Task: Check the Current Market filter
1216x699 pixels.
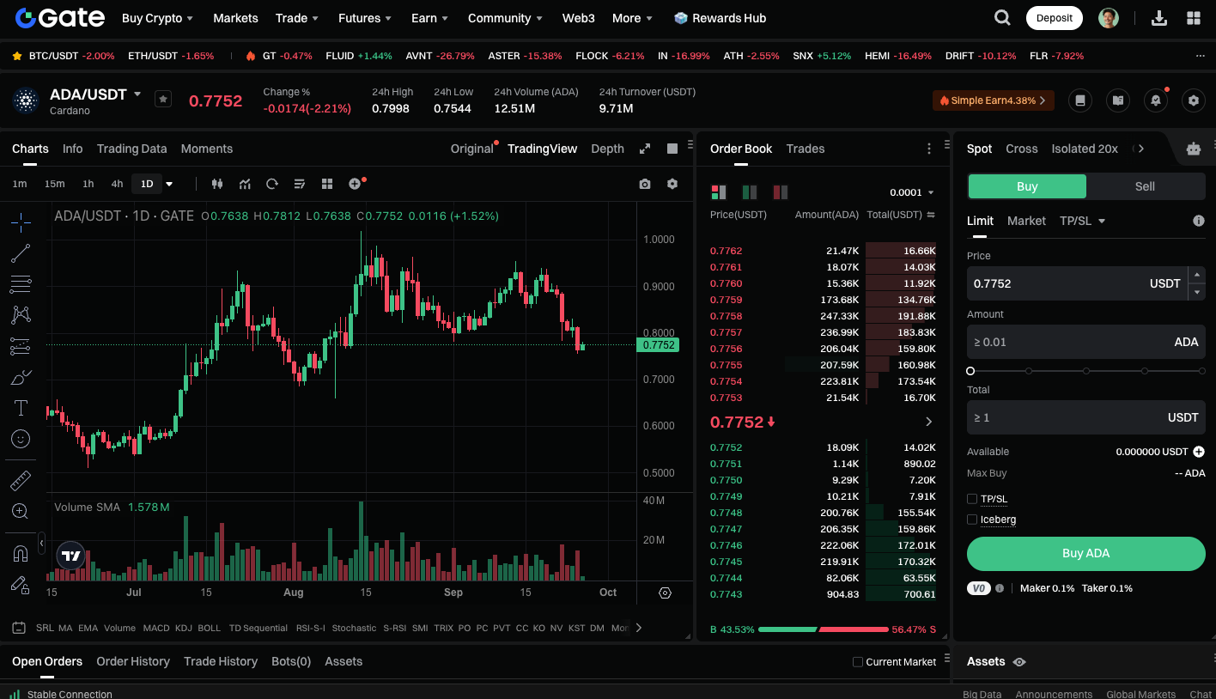Action: click(858, 662)
